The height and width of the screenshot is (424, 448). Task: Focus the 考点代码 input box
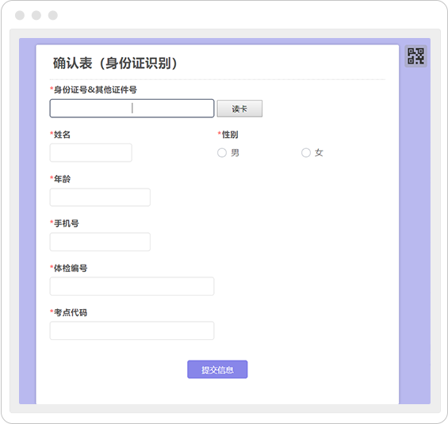pyautogui.click(x=132, y=330)
